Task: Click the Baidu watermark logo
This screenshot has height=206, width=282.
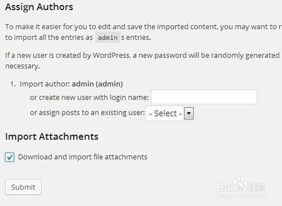Action: (241, 186)
